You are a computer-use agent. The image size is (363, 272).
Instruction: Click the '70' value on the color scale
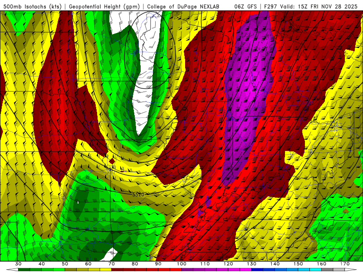point(111,264)
